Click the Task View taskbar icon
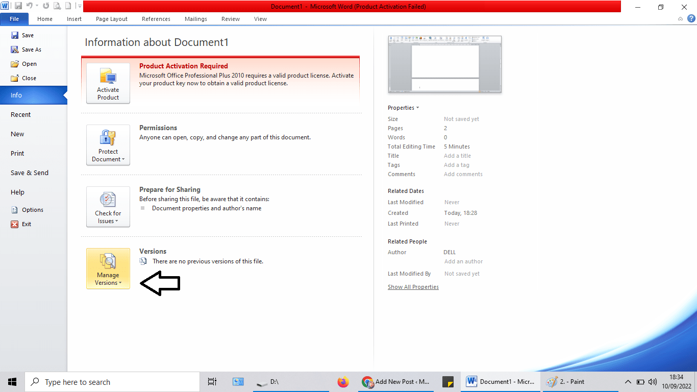The height and width of the screenshot is (392, 697). click(x=212, y=382)
